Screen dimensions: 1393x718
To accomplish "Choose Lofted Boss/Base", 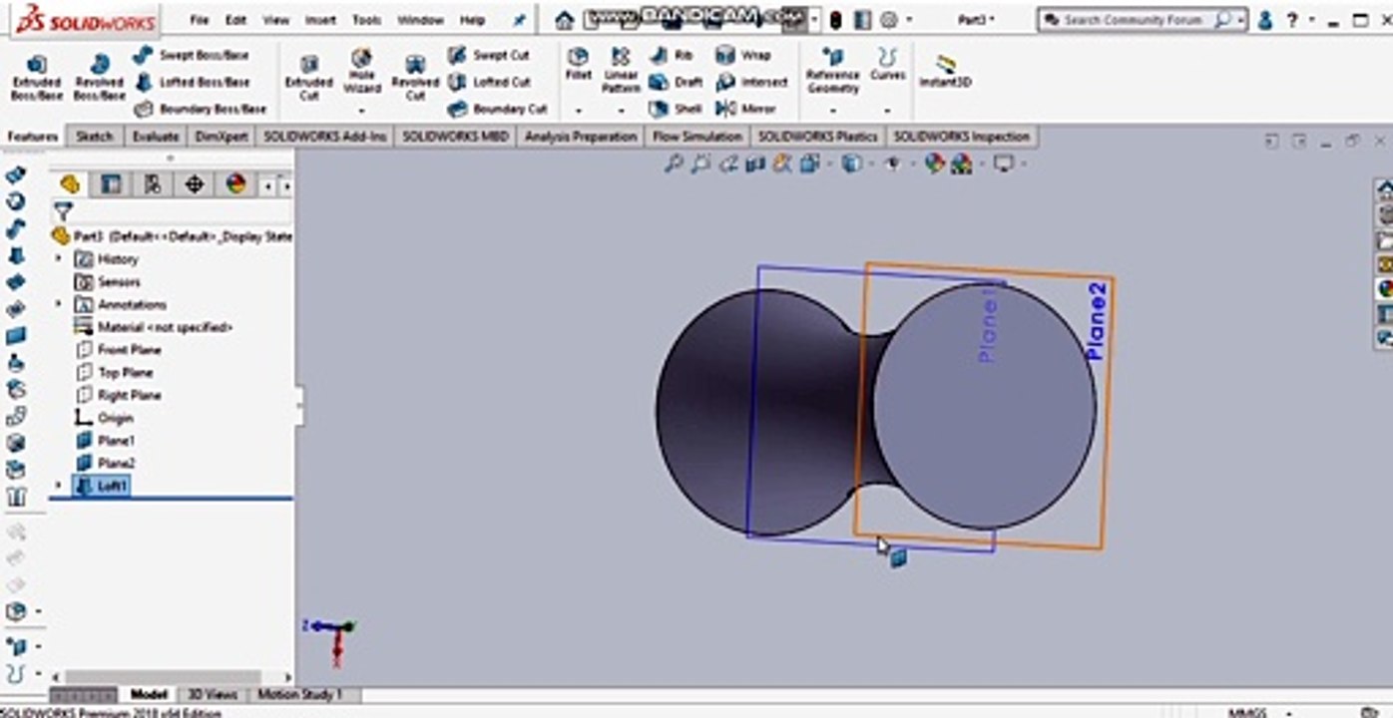I will pyautogui.click(x=192, y=82).
